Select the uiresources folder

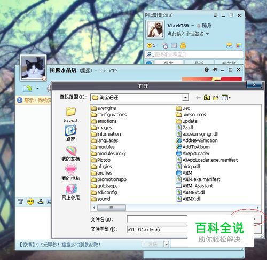click(x=191, y=115)
